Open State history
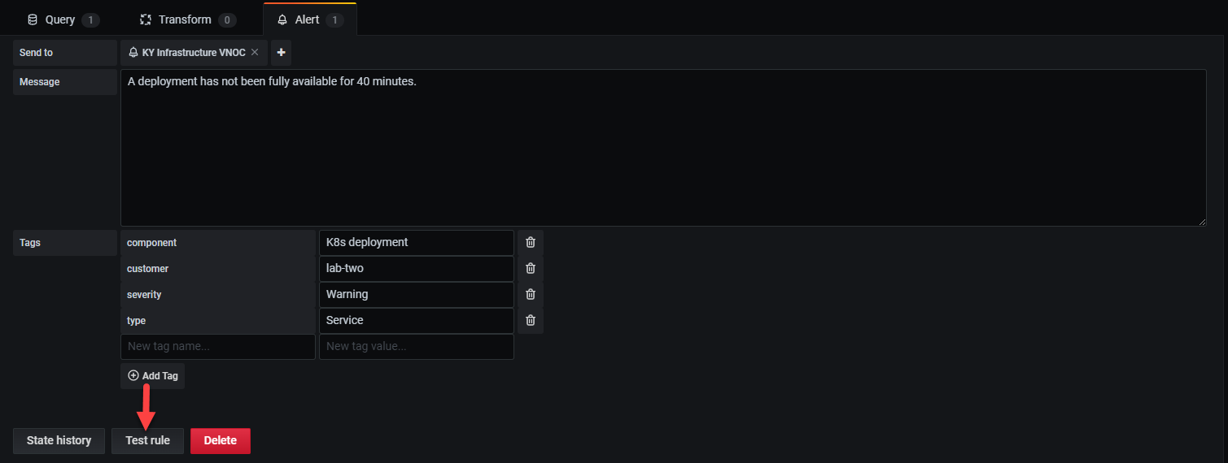The image size is (1228, 463). pos(59,440)
